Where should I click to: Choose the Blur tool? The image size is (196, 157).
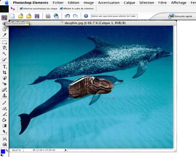[4, 139]
